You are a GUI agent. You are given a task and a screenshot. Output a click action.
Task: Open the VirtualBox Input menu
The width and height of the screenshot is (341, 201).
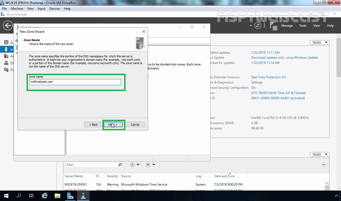(x=42, y=9)
